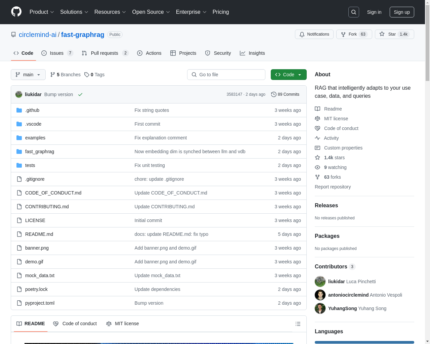Click Report repository link

333,187
